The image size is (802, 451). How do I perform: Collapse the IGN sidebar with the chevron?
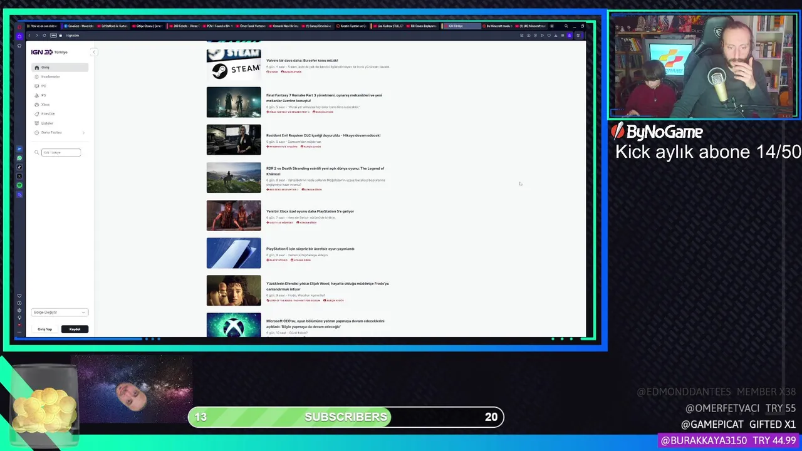(x=94, y=52)
